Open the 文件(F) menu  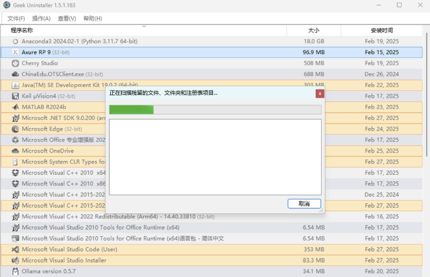(x=16, y=19)
